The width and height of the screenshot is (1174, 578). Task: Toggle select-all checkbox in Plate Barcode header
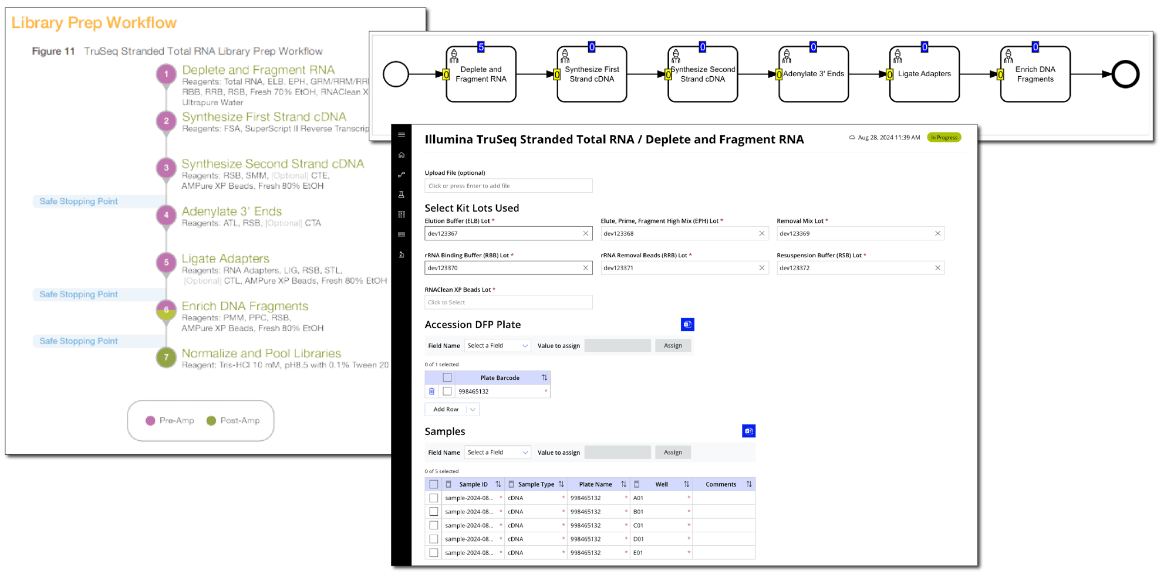447,378
